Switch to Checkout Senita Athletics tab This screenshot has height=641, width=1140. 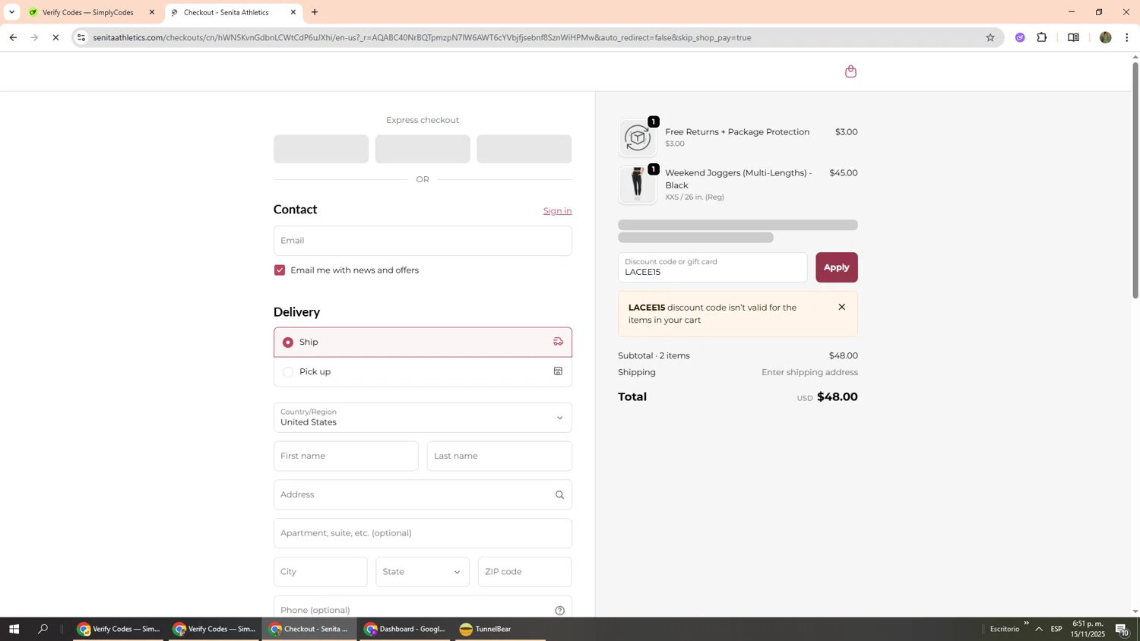point(228,12)
